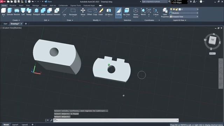Select the Box solid tool
This screenshot has height=126, width=224.
(x=3, y=12)
